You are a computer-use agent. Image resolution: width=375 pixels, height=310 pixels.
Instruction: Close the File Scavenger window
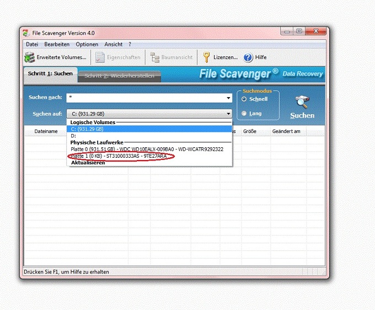click(x=315, y=31)
